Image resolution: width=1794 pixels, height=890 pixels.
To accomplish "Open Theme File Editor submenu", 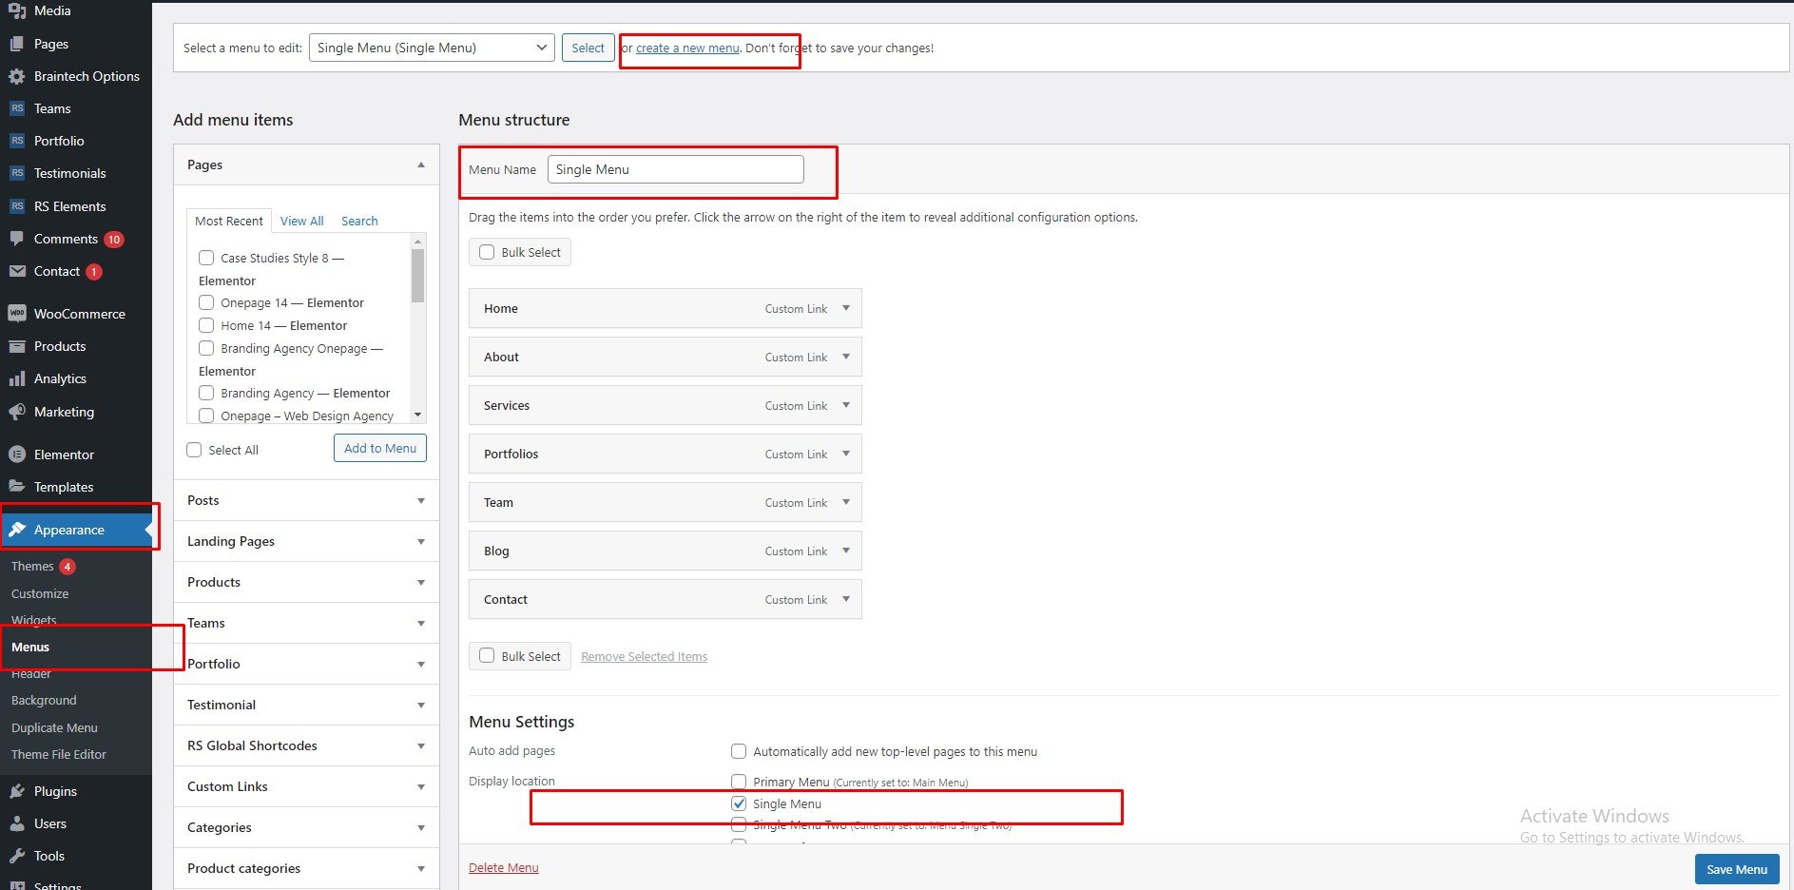I will tap(59, 754).
